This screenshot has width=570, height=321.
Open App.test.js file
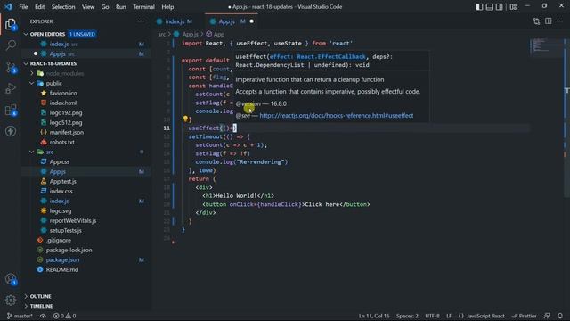coord(63,181)
